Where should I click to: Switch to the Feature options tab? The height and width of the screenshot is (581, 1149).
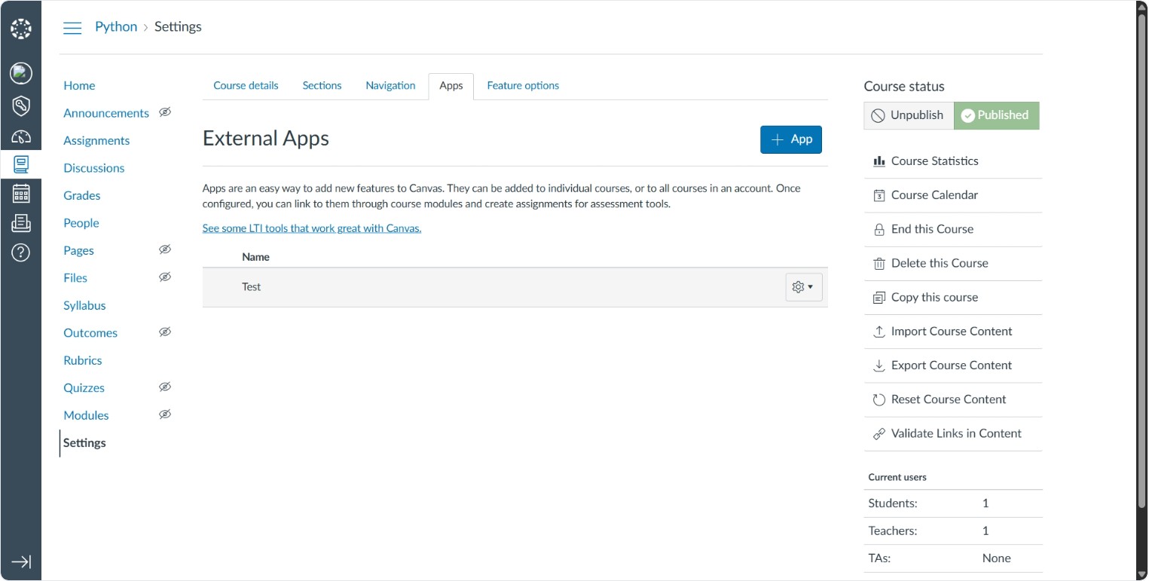point(523,86)
